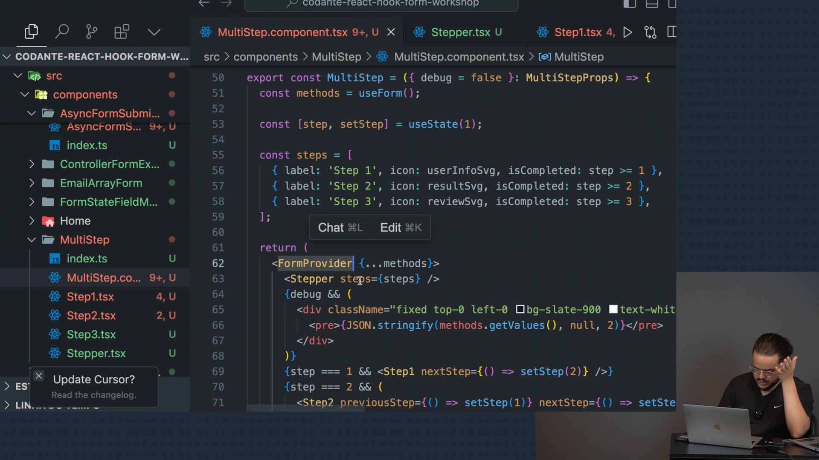Viewport: 819px width, 460px height.
Task: Dismiss the Update Cursor notification
Action: click(x=39, y=376)
